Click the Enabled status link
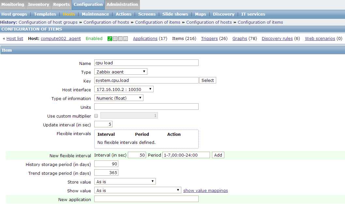The height and width of the screenshot is (204, 345). pos(94,39)
